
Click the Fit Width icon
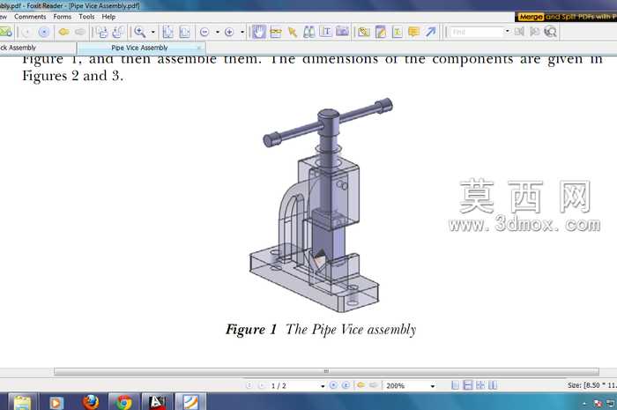click(x=184, y=32)
